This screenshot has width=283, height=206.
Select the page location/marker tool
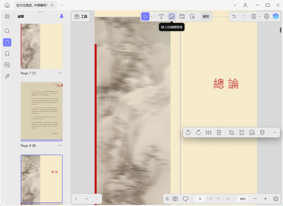click(193, 16)
